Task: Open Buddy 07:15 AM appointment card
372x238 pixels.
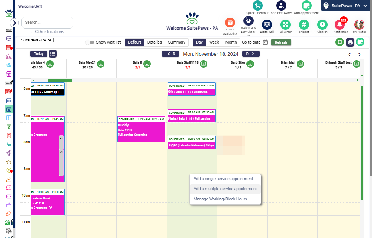Action: coord(141,129)
